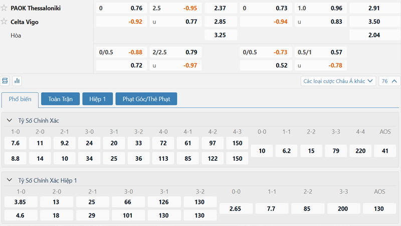This screenshot has height=226, width=401.
Task: Switch to the Toàn Trận tab
Action: [x=60, y=99]
